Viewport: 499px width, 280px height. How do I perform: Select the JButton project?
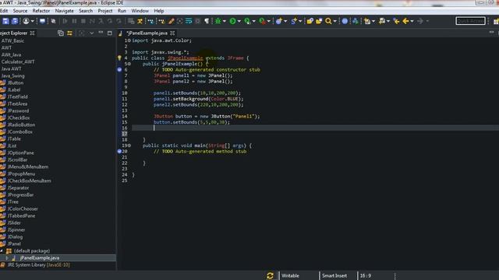coord(16,83)
